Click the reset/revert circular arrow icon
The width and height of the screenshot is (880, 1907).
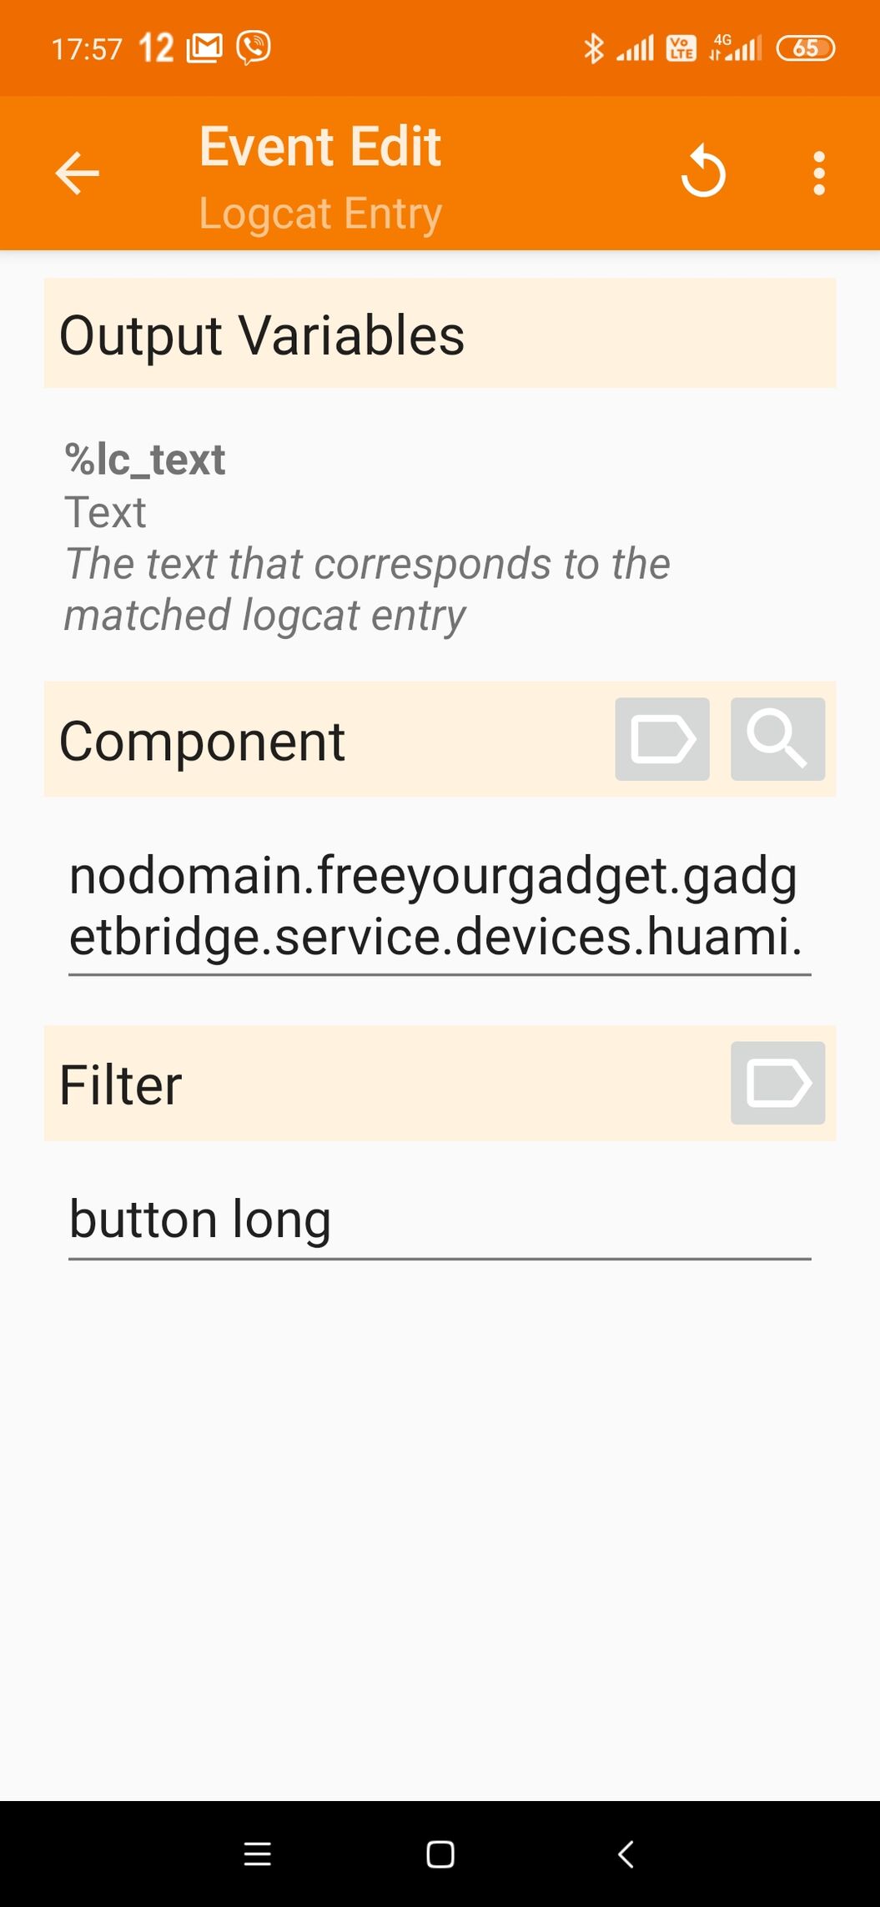coord(703,172)
